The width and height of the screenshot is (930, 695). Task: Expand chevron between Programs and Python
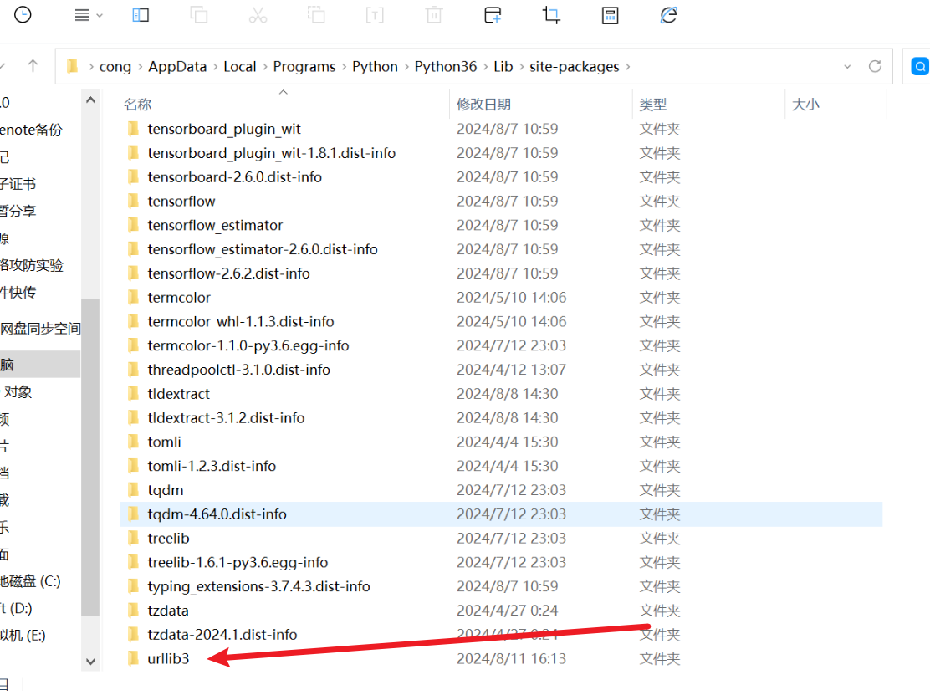pyautogui.click(x=344, y=66)
